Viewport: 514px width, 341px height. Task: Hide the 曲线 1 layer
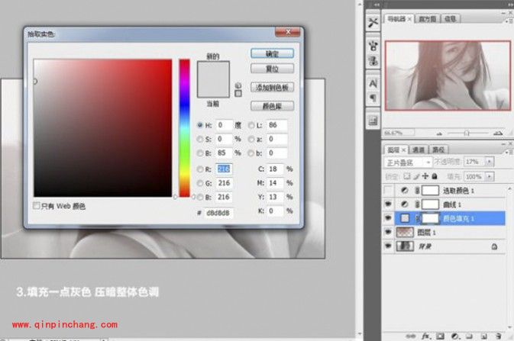coord(389,204)
